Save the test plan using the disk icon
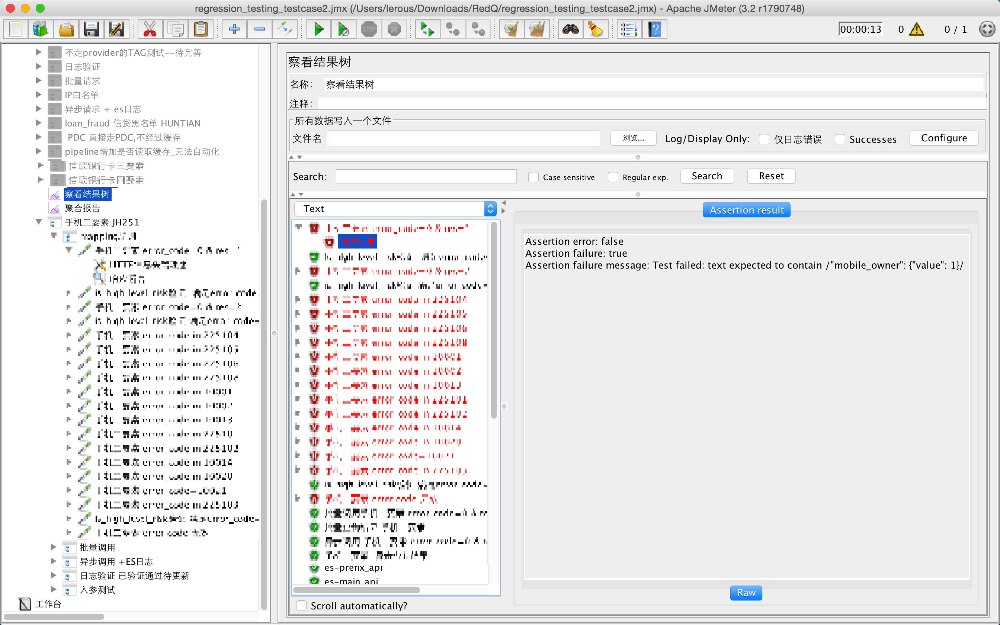 [x=92, y=29]
